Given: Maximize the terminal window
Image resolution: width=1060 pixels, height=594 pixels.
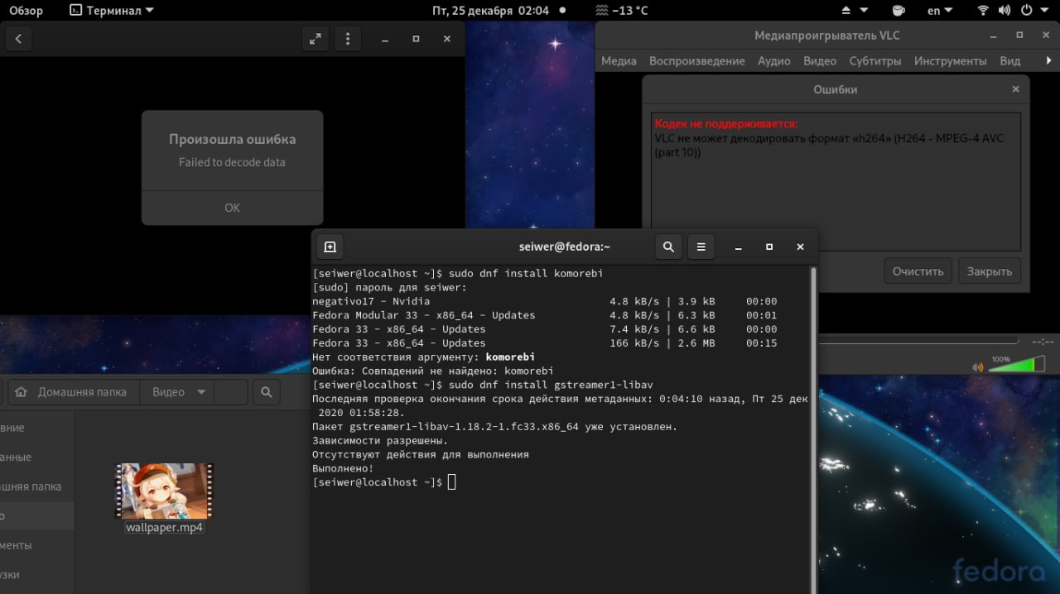Looking at the screenshot, I should [768, 247].
